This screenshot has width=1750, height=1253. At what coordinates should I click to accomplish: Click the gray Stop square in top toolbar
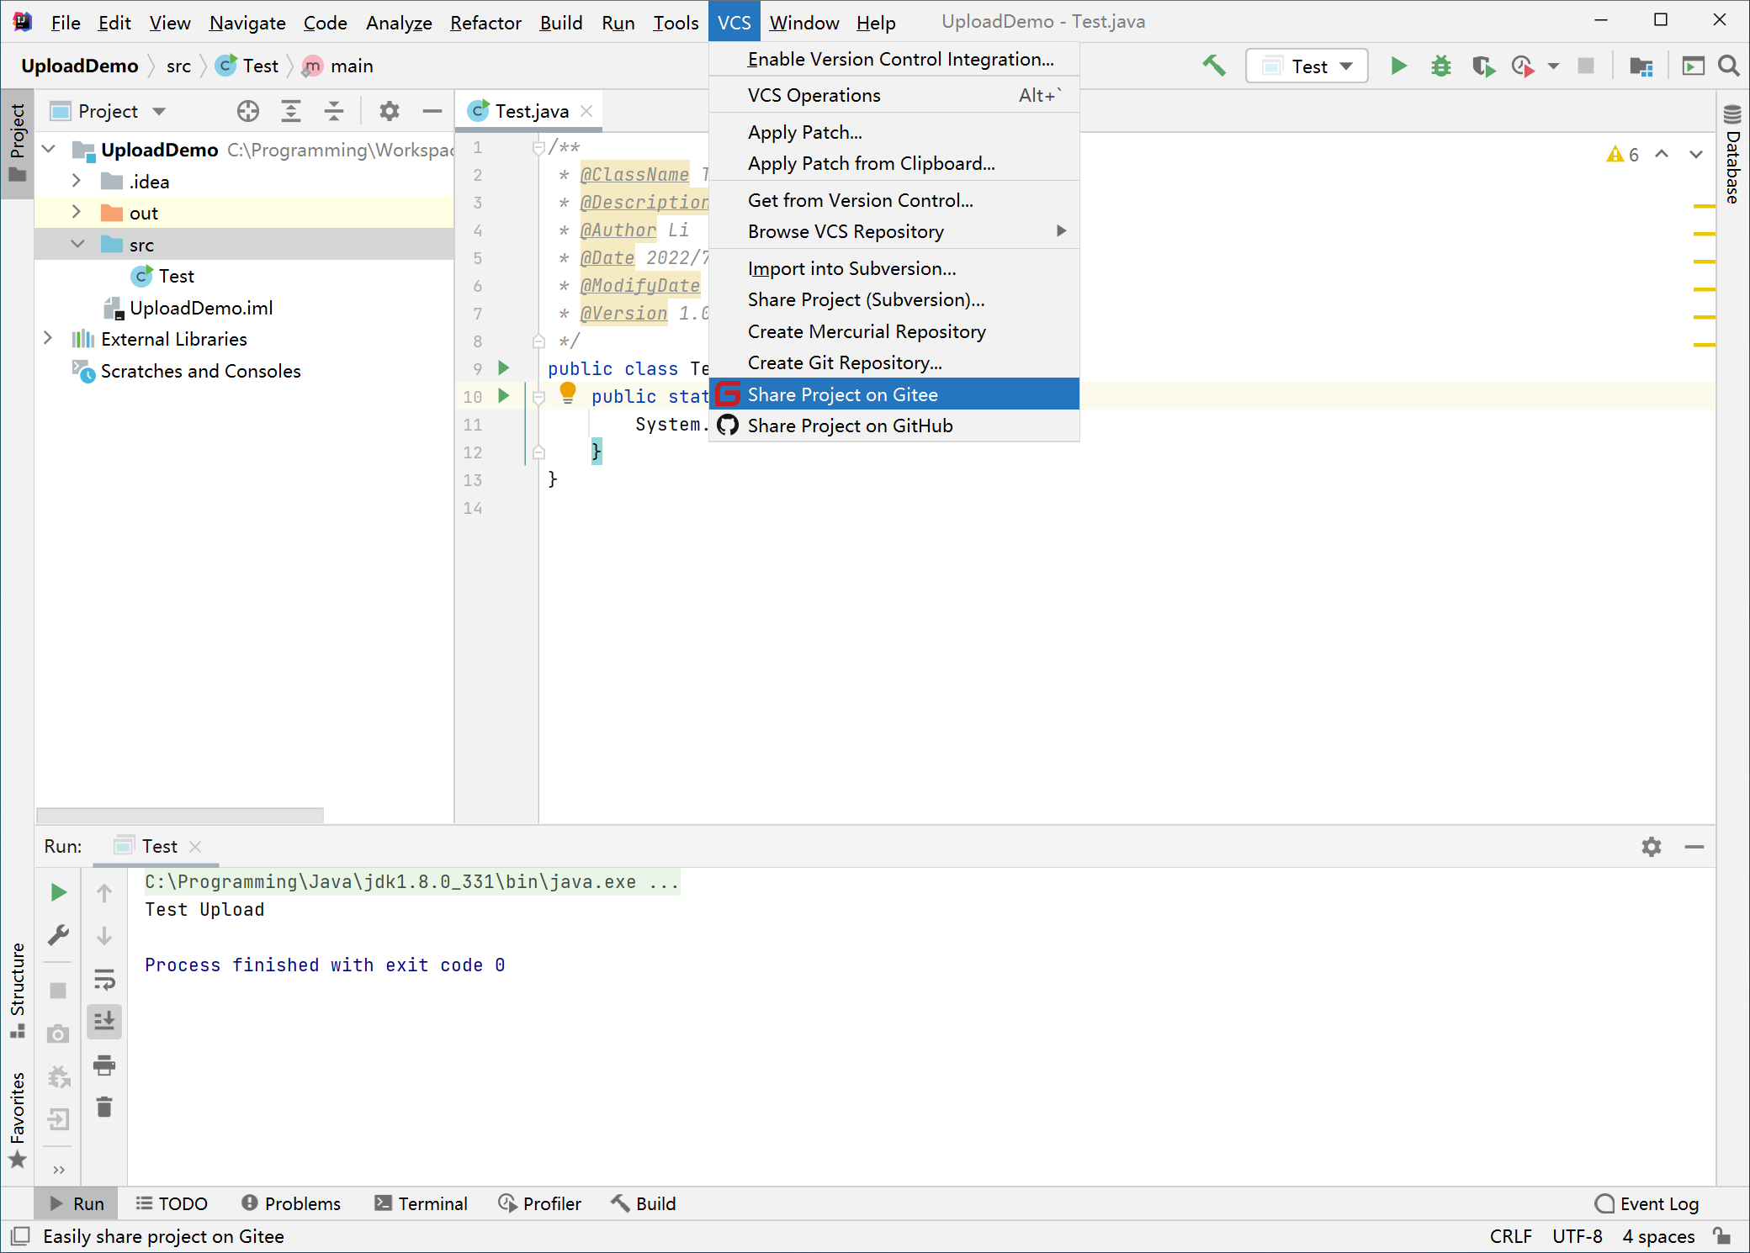point(1586,66)
